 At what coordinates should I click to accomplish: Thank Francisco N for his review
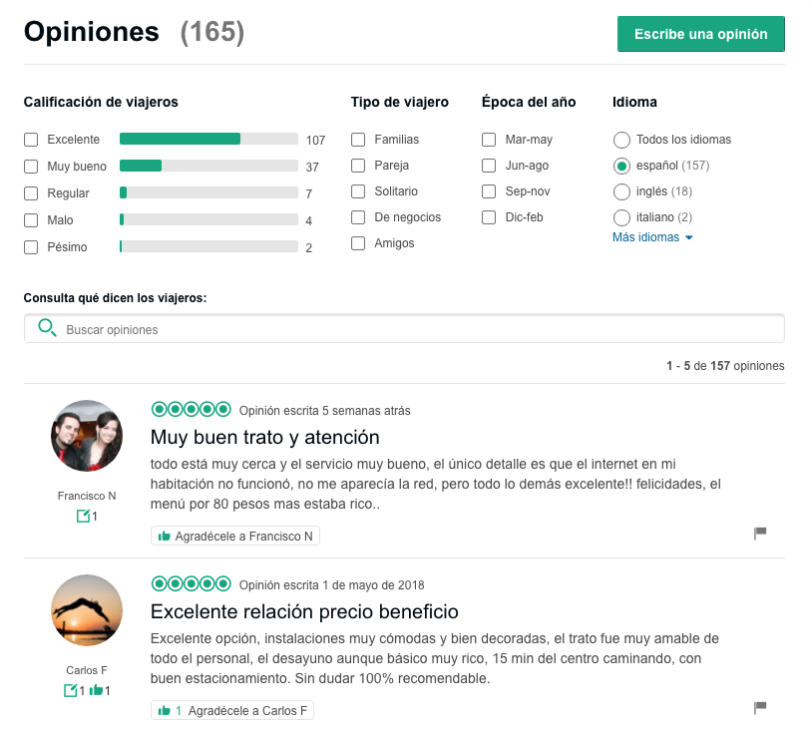[x=235, y=537]
